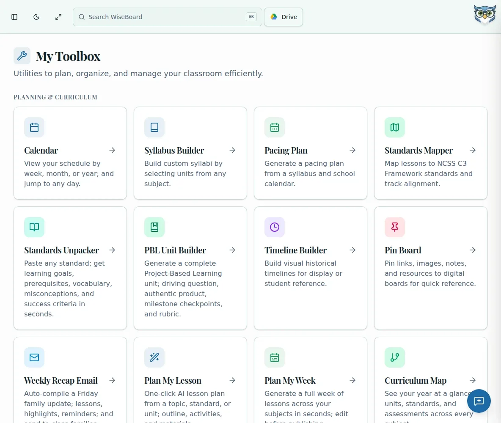The image size is (501, 423).
Task: Click the arrow next to Weekly Recap Email
Action: pyautogui.click(x=112, y=380)
